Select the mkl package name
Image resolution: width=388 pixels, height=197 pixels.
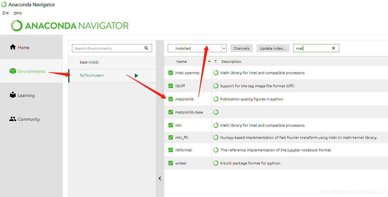point(178,125)
